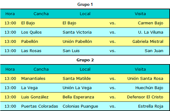Select Carmen Bajo visiting team
The width and height of the screenshot is (170, 111).
point(151,23)
